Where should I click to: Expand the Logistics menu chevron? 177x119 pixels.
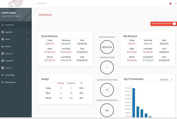28,32
